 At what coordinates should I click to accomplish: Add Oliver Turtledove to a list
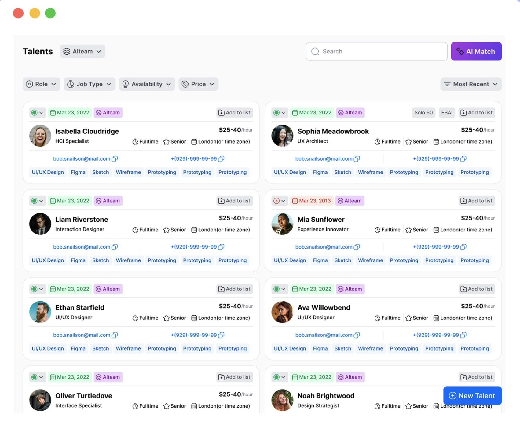(234, 377)
